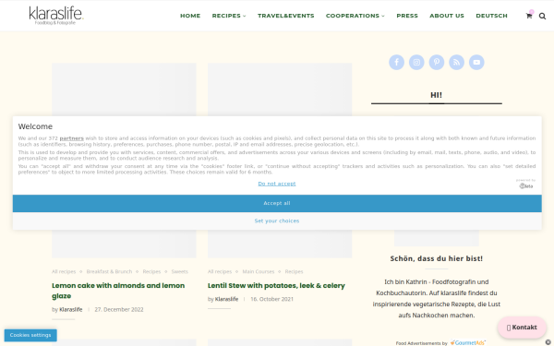Click author Klaraslife on Lemon cake post
The image size is (554, 346).
tap(71, 309)
